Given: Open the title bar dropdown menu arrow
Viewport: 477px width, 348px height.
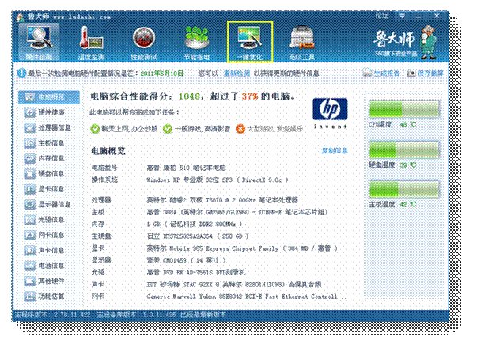Looking at the screenshot, I should pyautogui.click(x=402, y=16).
